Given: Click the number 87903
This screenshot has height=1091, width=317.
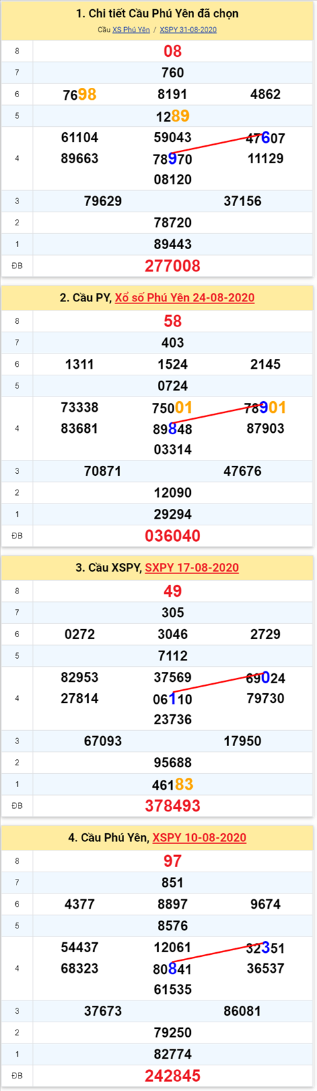Looking at the screenshot, I should click(x=265, y=429).
